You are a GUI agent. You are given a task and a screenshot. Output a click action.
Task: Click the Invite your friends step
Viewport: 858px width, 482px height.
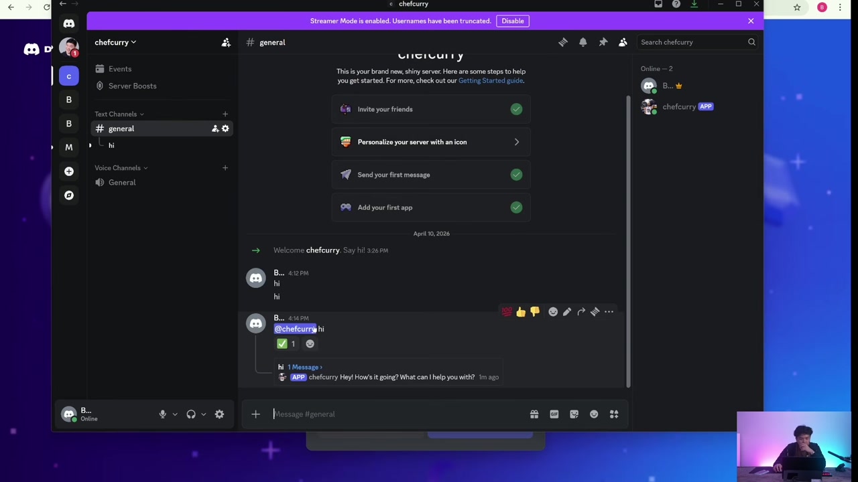point(431,109)
